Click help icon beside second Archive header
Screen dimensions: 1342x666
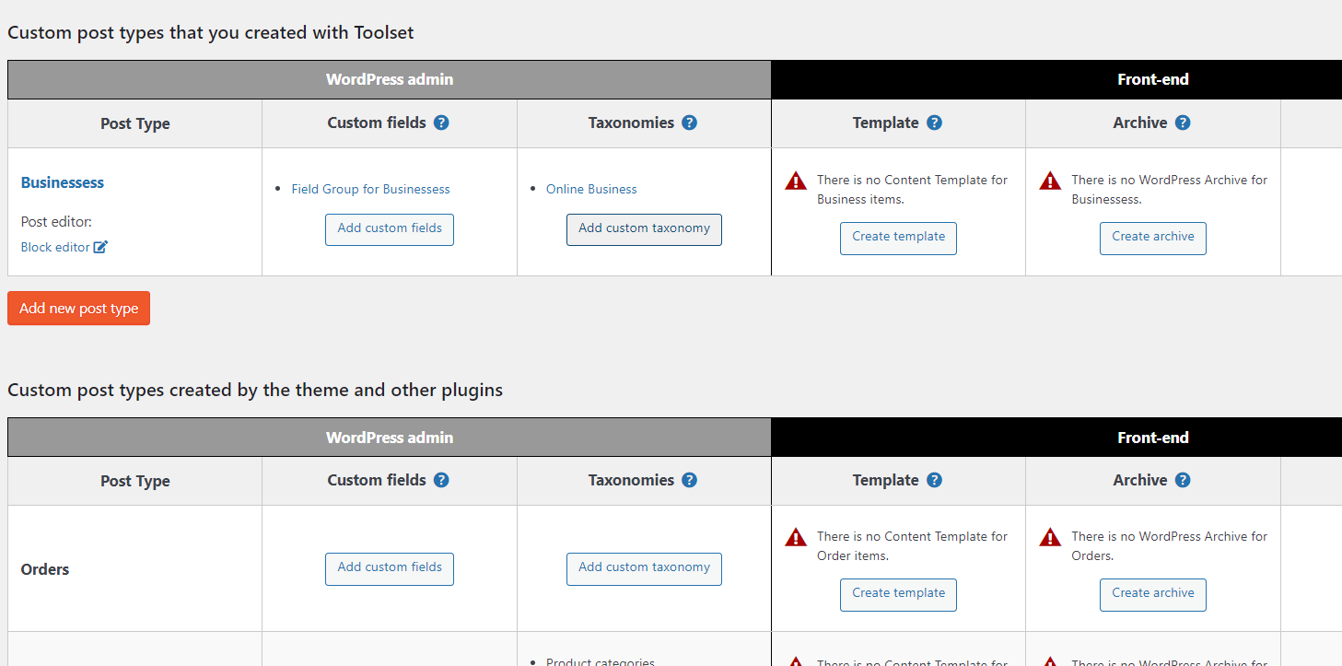pyautogui.click(x=1183, y=480)
